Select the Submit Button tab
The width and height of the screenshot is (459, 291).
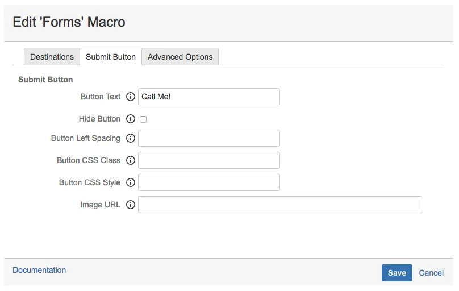[111, 57]
